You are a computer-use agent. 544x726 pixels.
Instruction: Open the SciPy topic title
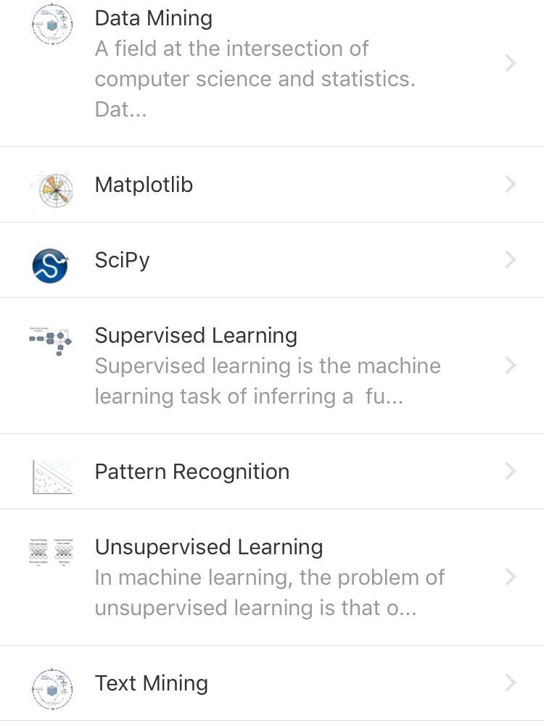pyautogui.click(x=122, y=259)
